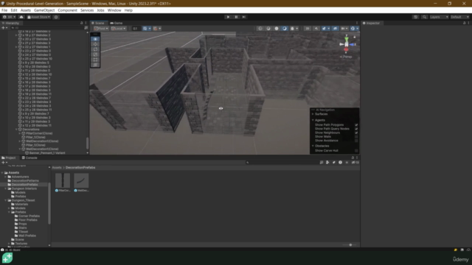Image resolution: width=472 pixels, height=265 pixels.
Task: Open the Pivot dropdown
Action: click(x=101, y=29)
